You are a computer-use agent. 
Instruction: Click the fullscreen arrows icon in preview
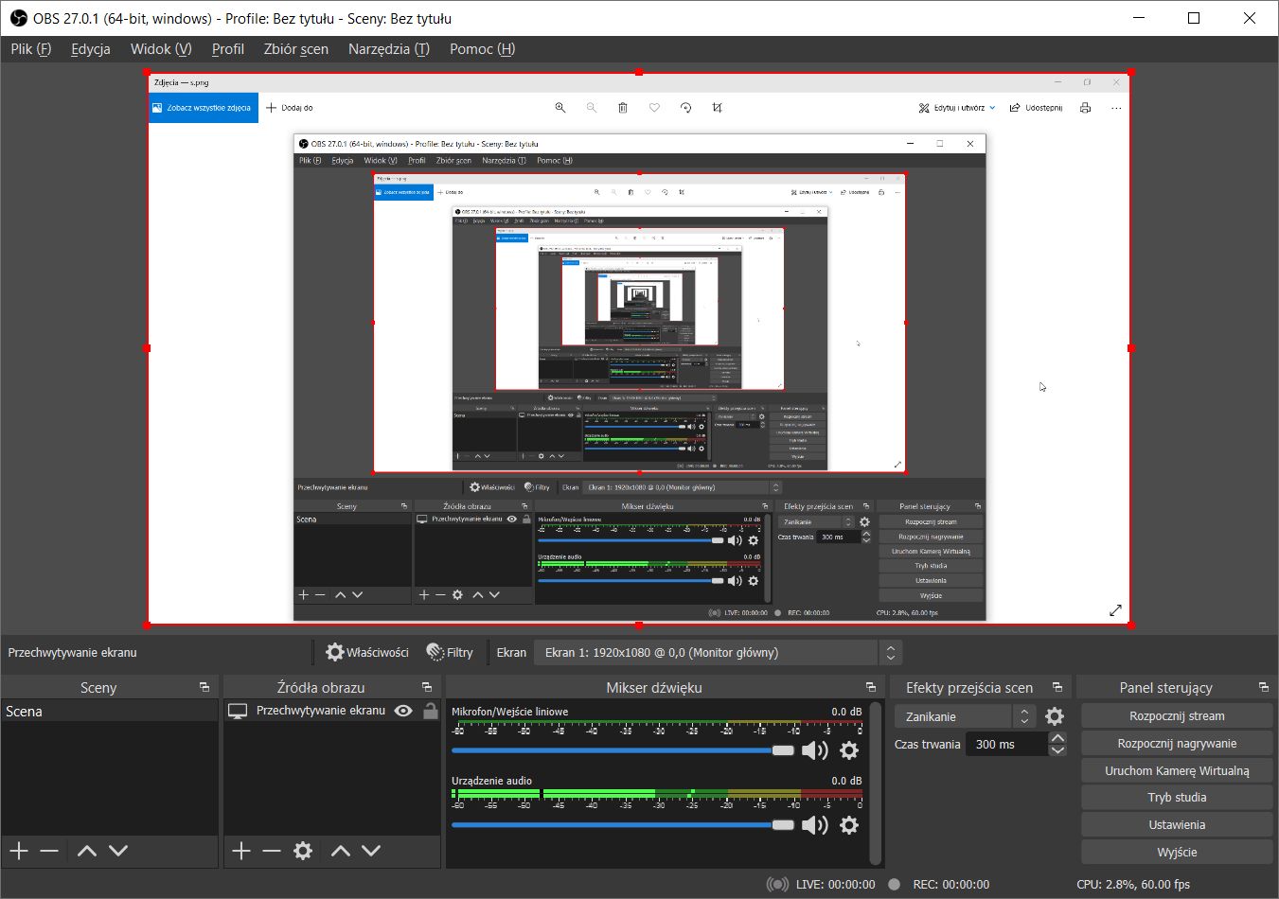tap(1115, 611)
